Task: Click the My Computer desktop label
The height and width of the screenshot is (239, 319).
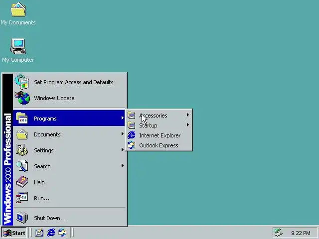Action: 18,60
